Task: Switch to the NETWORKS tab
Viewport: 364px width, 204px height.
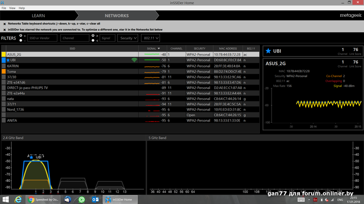Action: [116, 16]
